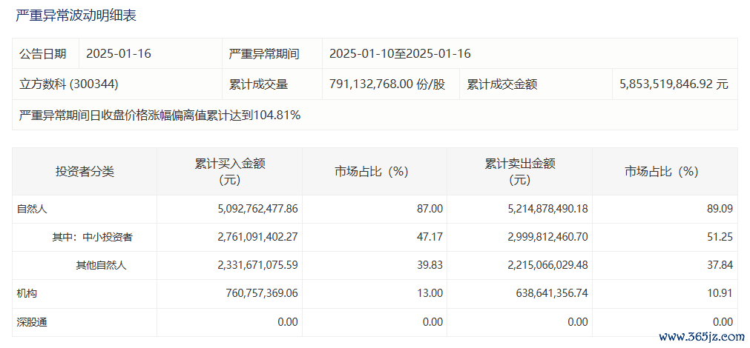750x348 pixels.
Task: Select 机构 buy share 13.00
Action: tap(430, 293)
